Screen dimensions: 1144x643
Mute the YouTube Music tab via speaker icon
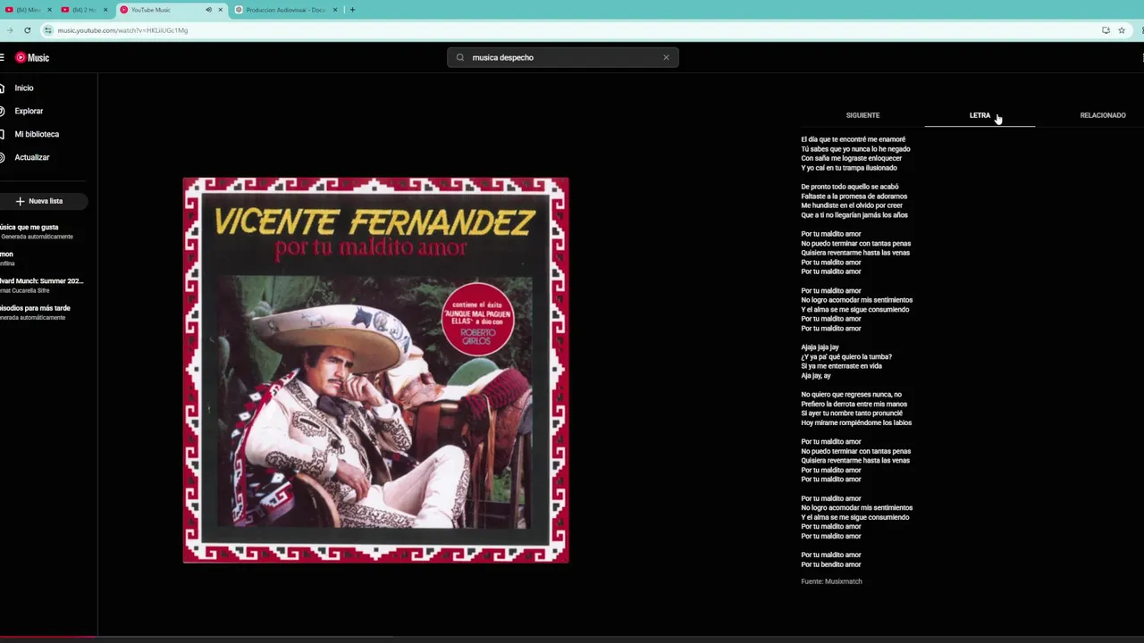click(208, 10)
